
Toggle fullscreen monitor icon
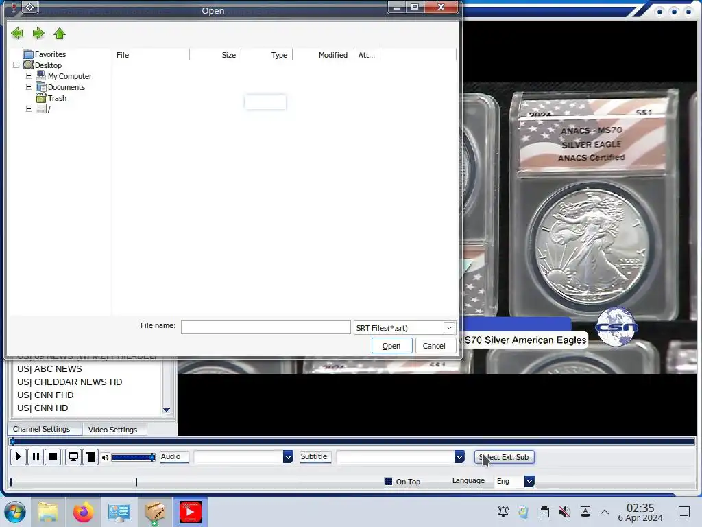[73, 456]
